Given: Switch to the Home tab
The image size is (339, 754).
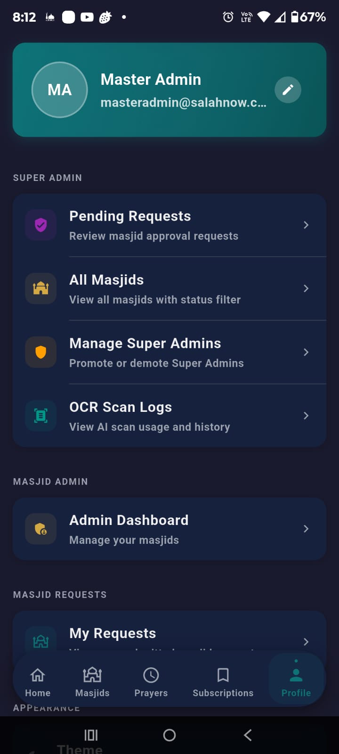Looking at the screenshot, I should (38, 681).
